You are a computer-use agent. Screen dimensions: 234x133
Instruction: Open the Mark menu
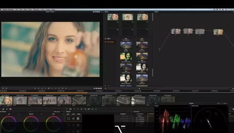pyautogui.click(x=30, y=10)
